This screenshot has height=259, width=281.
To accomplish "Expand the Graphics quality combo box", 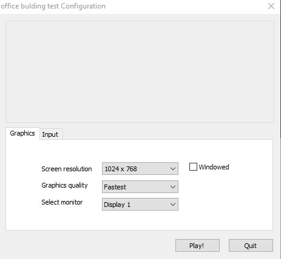I will tap(140, 187).
